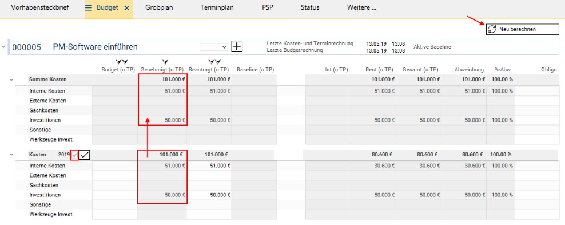Toggle the checkbox next to Kosten 2019
Image resolution: width=565 pixels, height=225 pixels.
(74, 155)
